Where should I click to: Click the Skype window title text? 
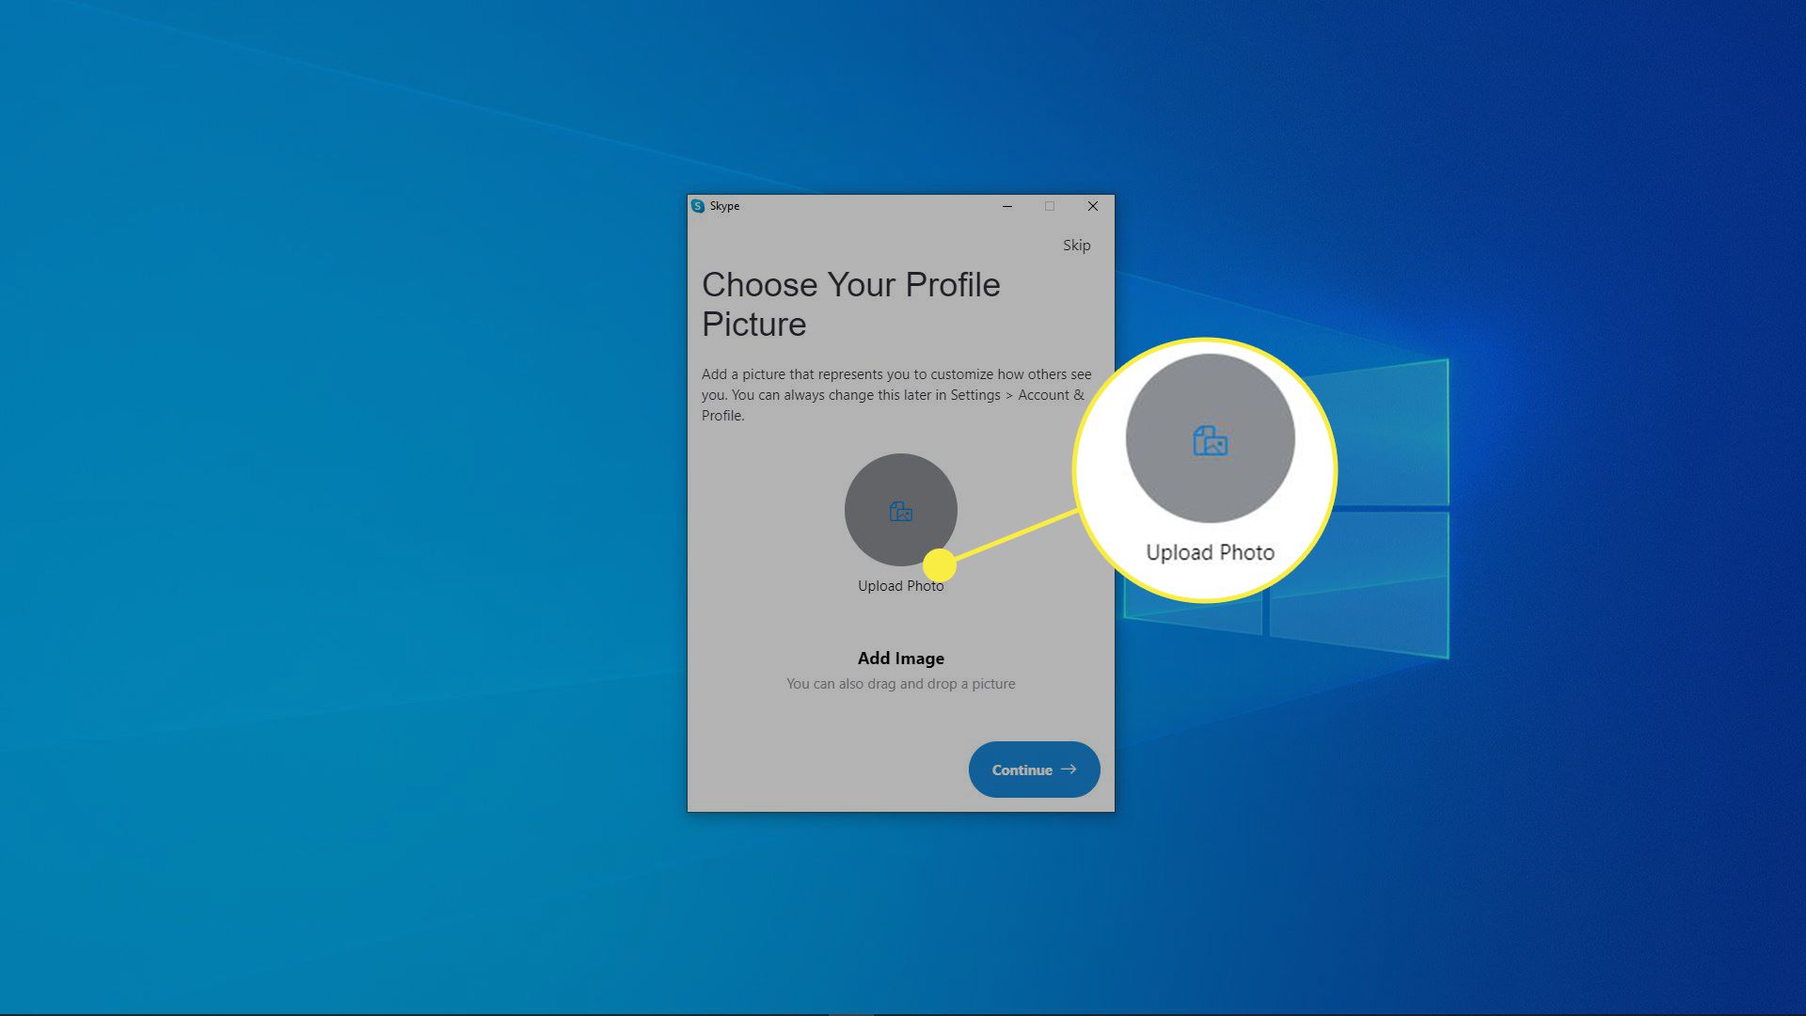[724, 206]
